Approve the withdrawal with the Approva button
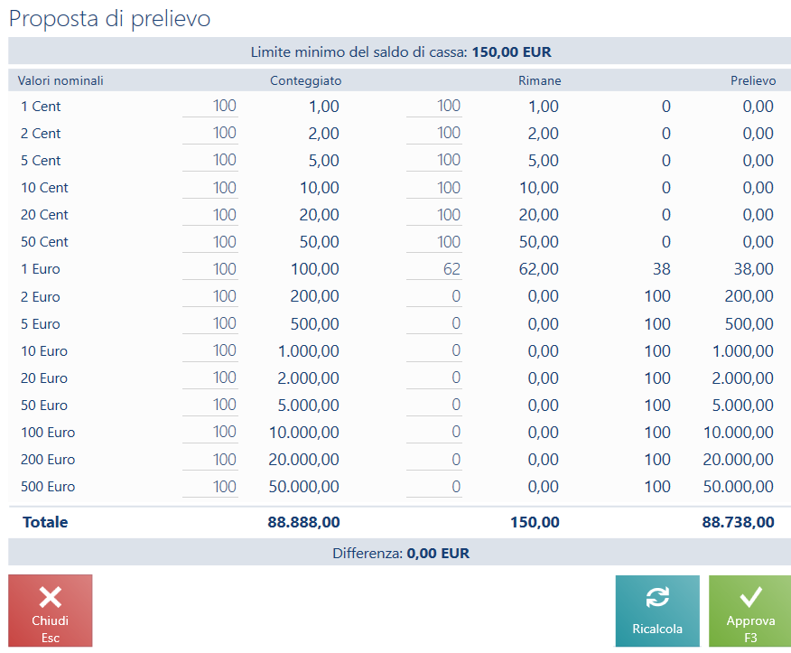Screen dimensions: 791x653 point(749,611)
